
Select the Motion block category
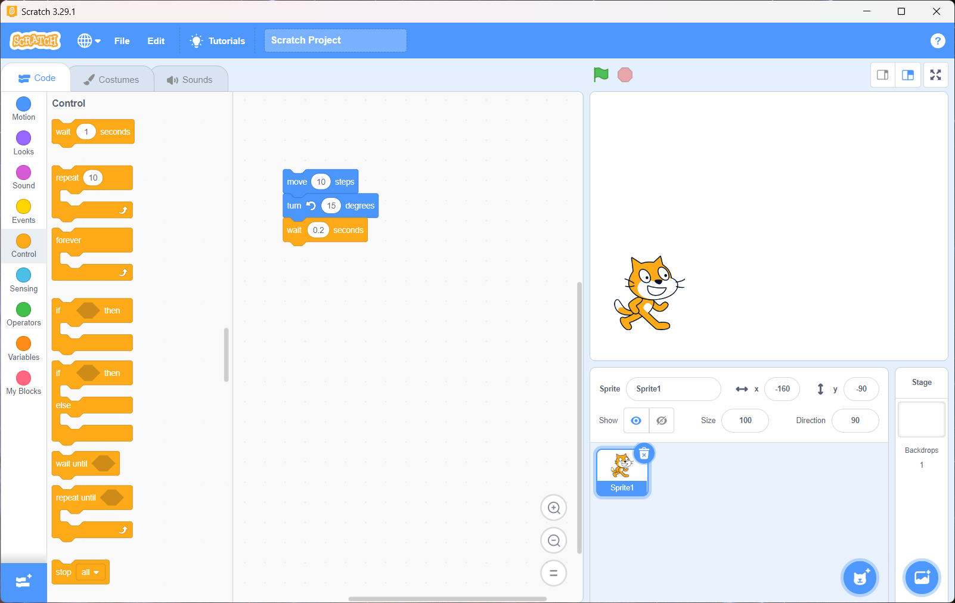24,108
